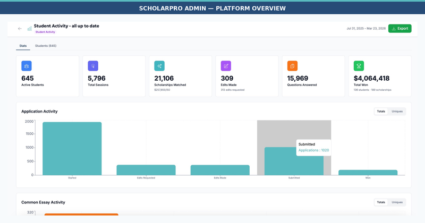Click the Total Won green trophy icon
425x223 pixels.
tap(359, 66)
